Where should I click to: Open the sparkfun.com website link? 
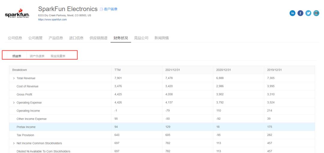[52, 19]
